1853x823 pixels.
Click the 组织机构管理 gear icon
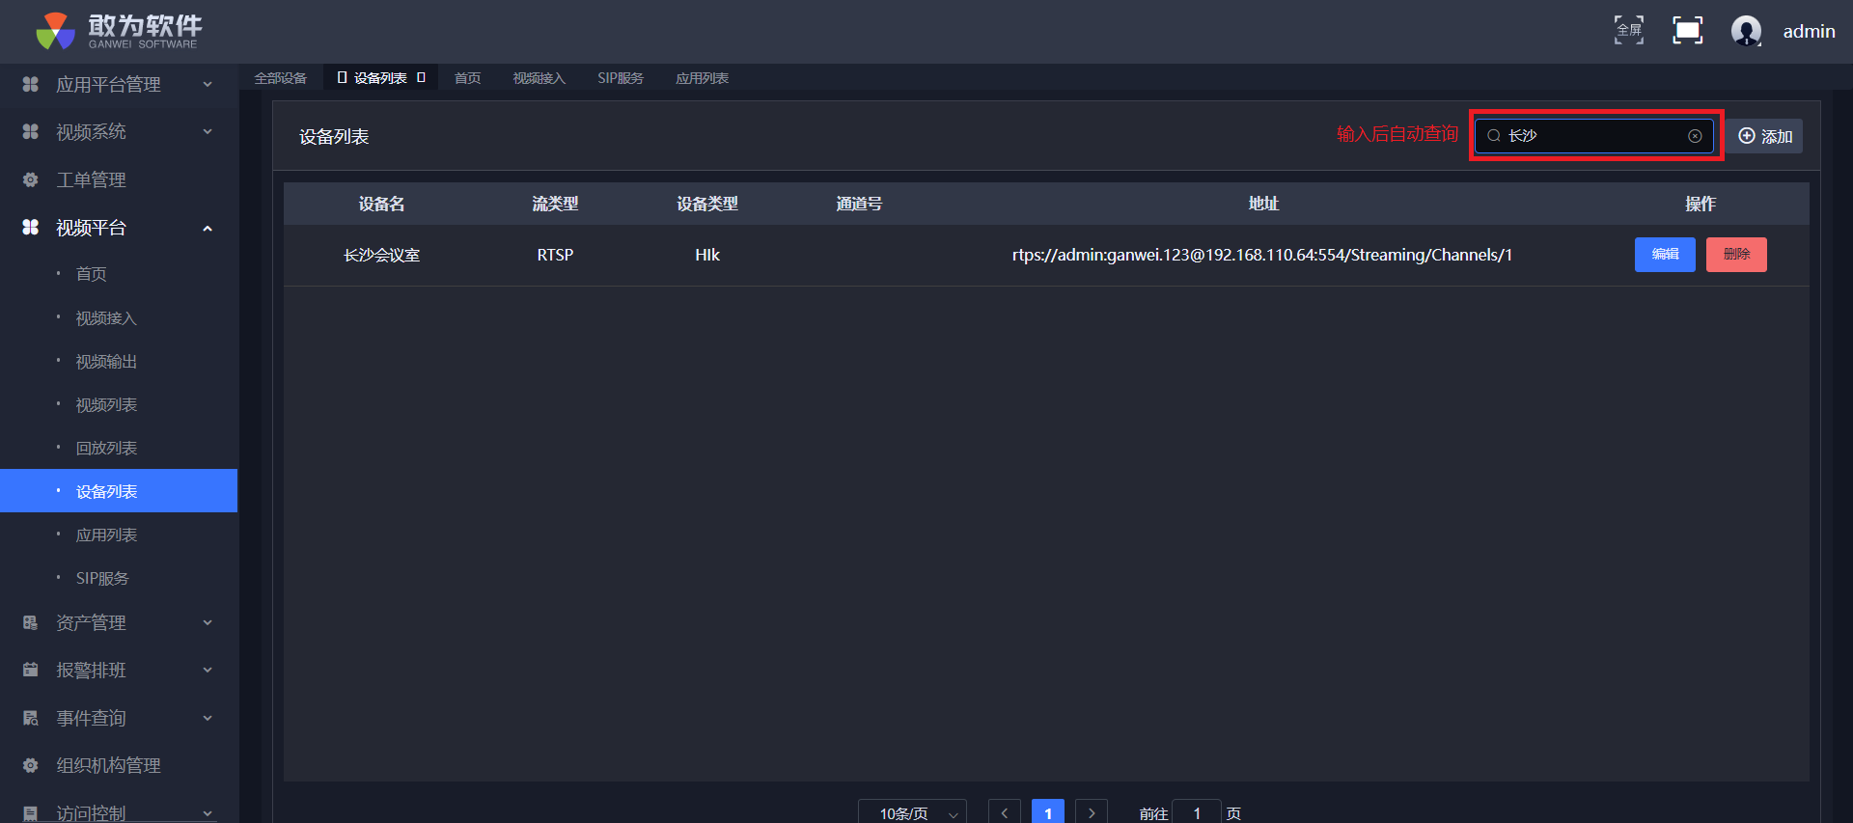[31, 765]
